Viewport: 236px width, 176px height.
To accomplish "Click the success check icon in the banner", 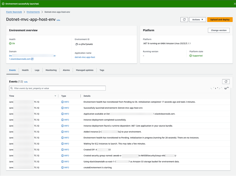I will coord(3,4).
